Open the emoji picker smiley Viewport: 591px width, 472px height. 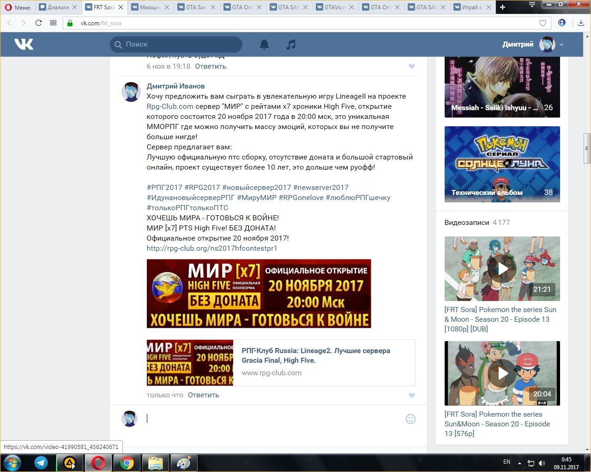point(410,419)
